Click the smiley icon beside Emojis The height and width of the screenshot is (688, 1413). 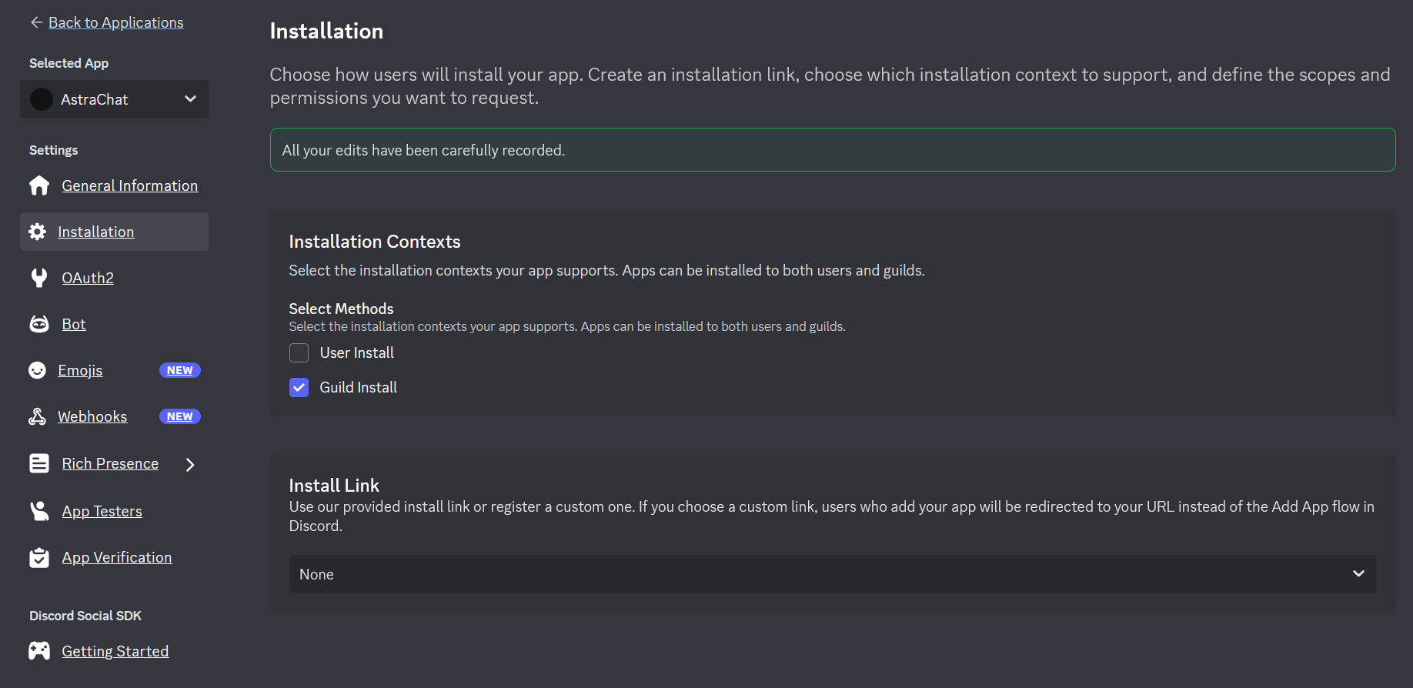tap(37, 370)
